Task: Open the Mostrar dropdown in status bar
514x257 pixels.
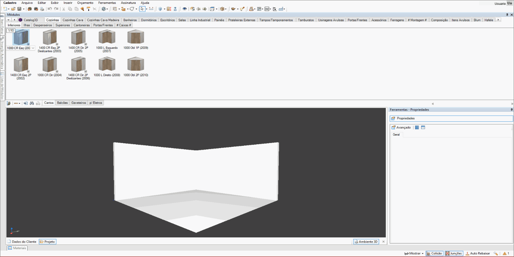Action: [414, 253]
